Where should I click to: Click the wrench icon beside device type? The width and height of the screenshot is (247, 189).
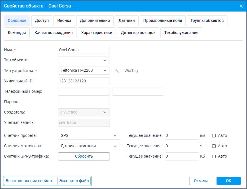coord(117,71)
